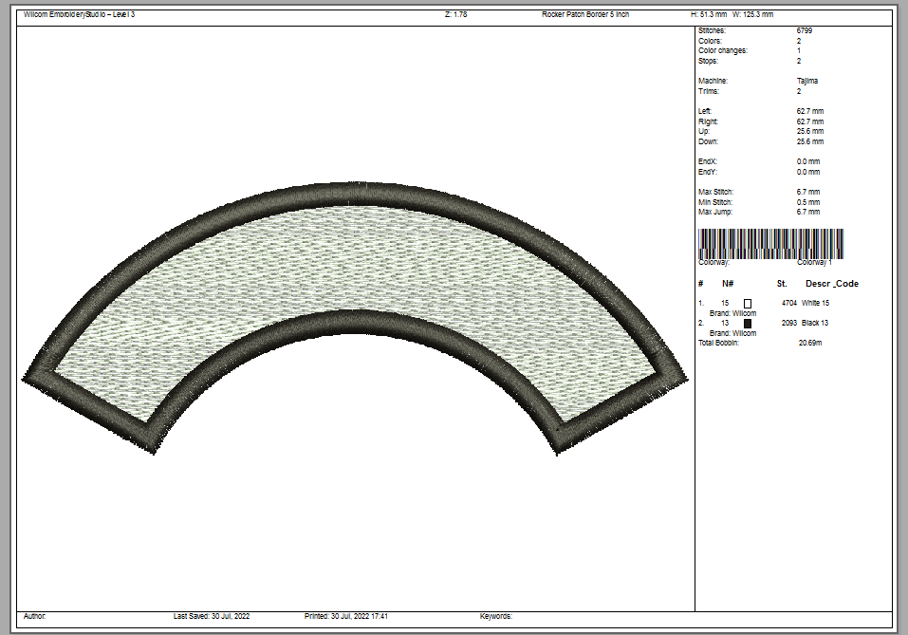The width and height of the screenshot is (908, 635).
Task: Click the 'Black 13' thread description
Action: (x=815, y=324)
